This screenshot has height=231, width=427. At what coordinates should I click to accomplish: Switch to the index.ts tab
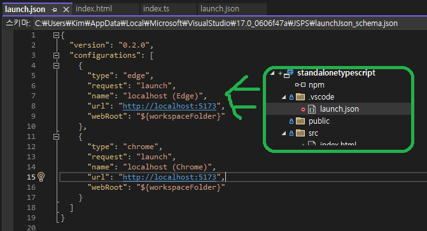157,9
